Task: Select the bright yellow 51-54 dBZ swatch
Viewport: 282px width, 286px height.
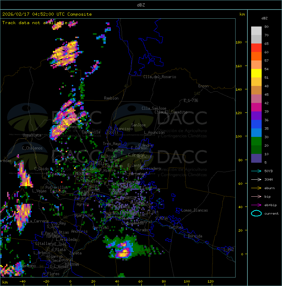Action: click(x=256, y=73)
